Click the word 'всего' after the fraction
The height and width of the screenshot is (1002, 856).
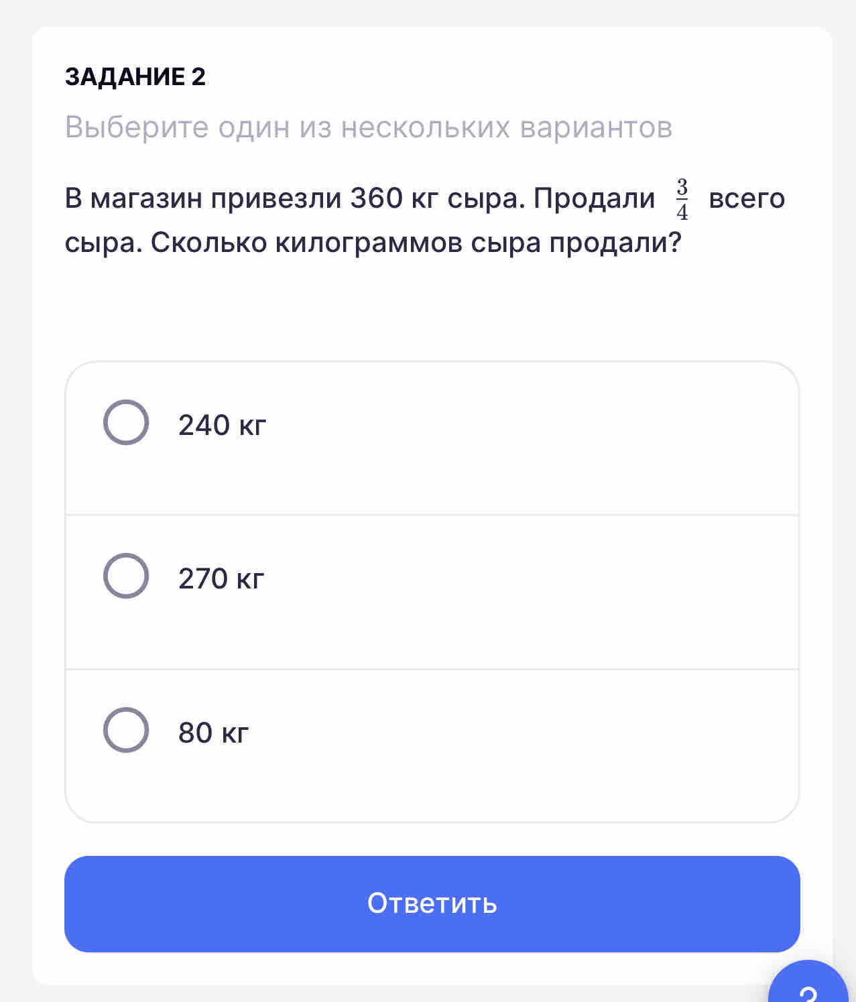(747, 199)
